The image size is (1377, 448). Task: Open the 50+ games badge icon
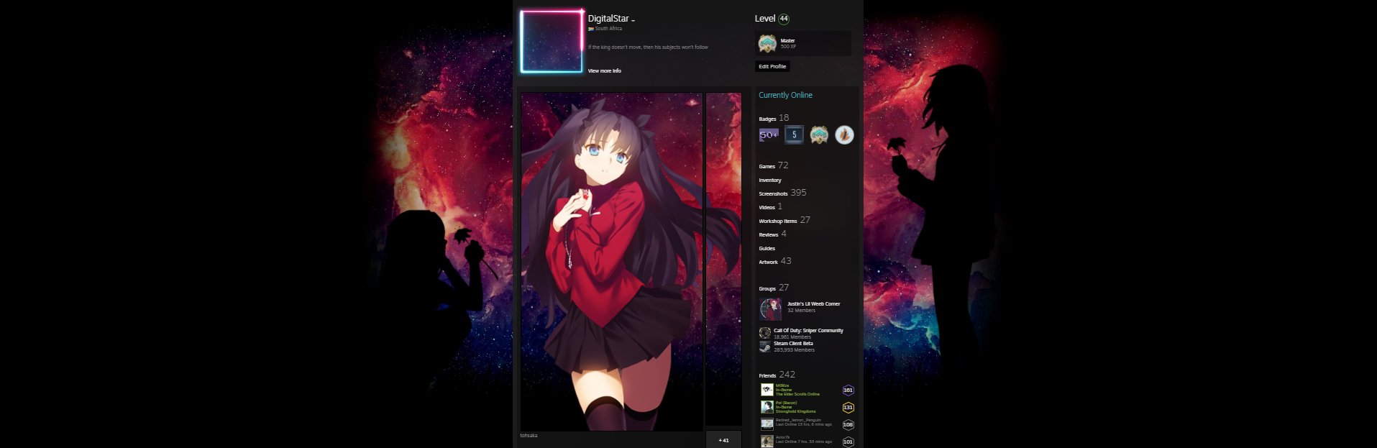point(769,134)
